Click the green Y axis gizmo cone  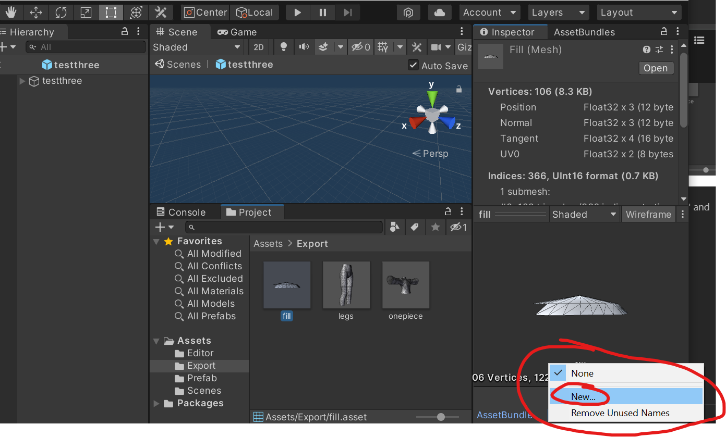(431, 98)
